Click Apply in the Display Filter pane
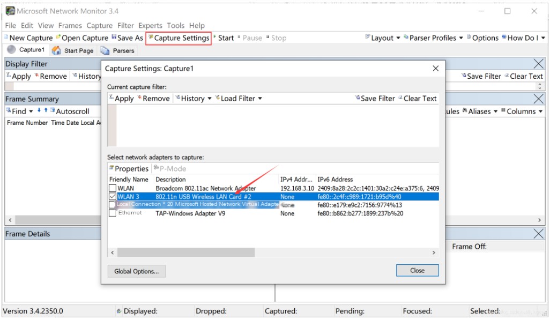The image size is (550, 320). point(19,76)
